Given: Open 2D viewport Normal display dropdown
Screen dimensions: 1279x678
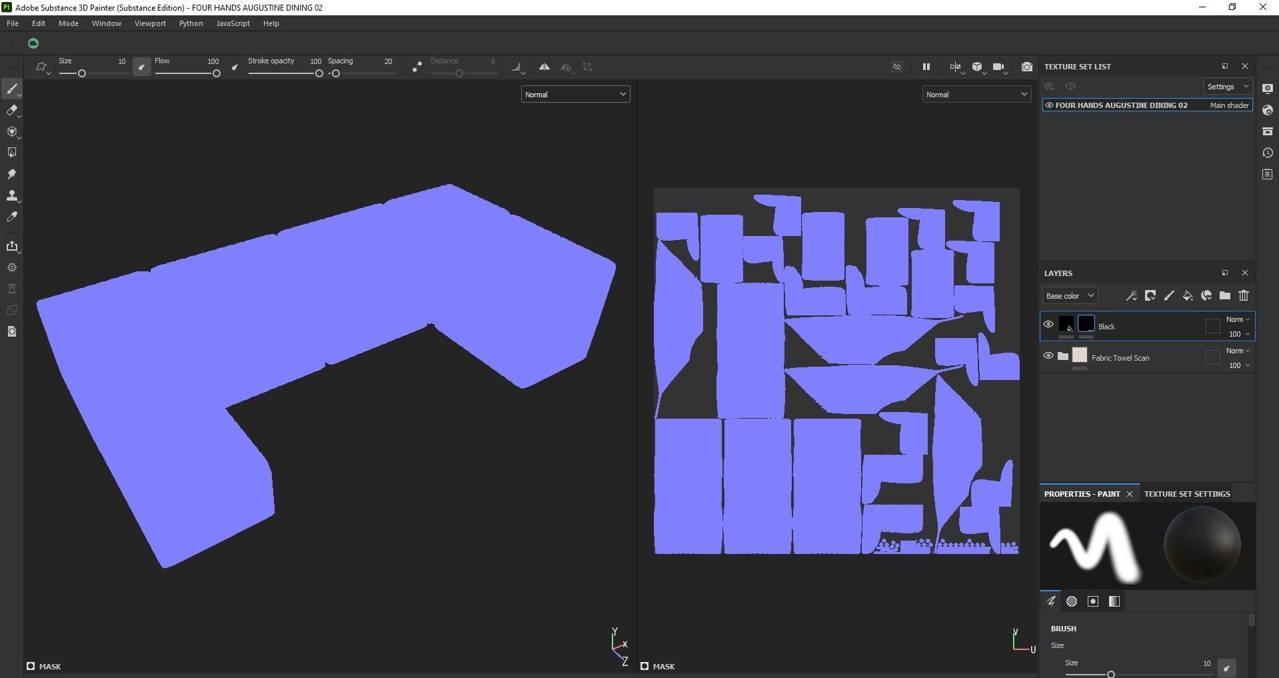Looking at the screenshot, I should pos(976,95).
